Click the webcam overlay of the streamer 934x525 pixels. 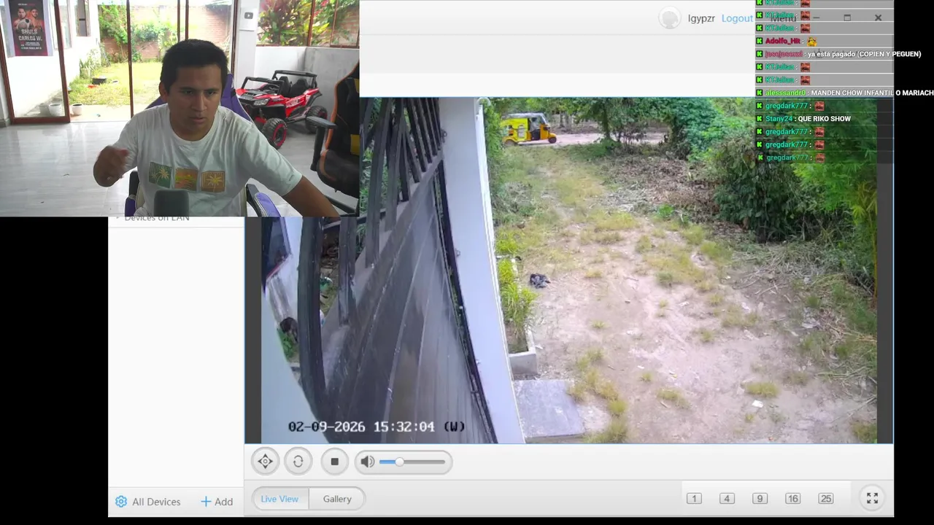[x=180, y=108]
